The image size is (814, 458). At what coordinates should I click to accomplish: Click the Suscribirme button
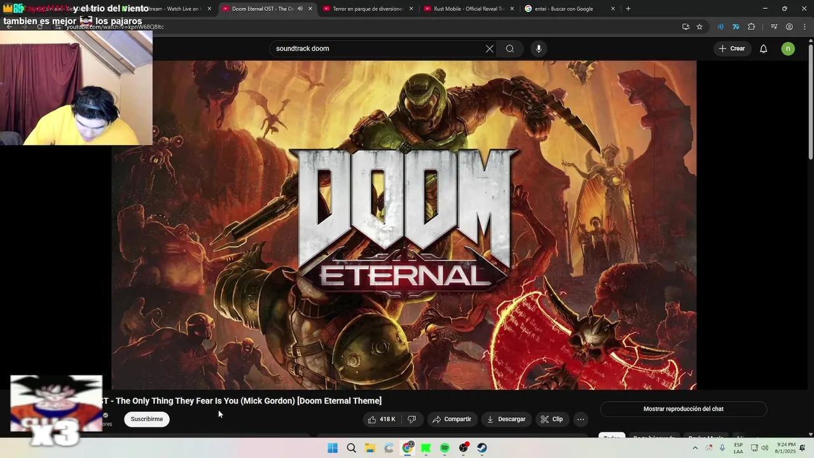click(x=147, y=419)
